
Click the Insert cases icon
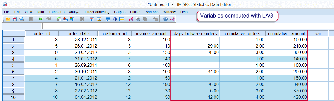92,19
